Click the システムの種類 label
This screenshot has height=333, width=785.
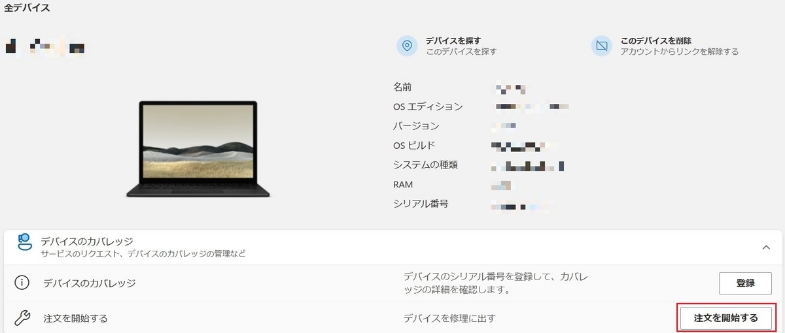click(425, 165)
